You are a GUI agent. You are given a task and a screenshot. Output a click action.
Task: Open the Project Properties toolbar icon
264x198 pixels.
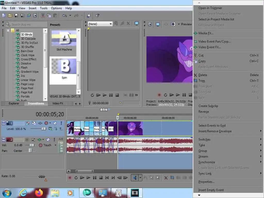(35, 16)
